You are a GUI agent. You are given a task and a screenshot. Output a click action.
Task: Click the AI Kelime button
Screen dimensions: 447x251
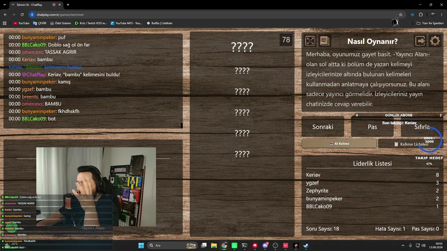[x=339, y=144]
